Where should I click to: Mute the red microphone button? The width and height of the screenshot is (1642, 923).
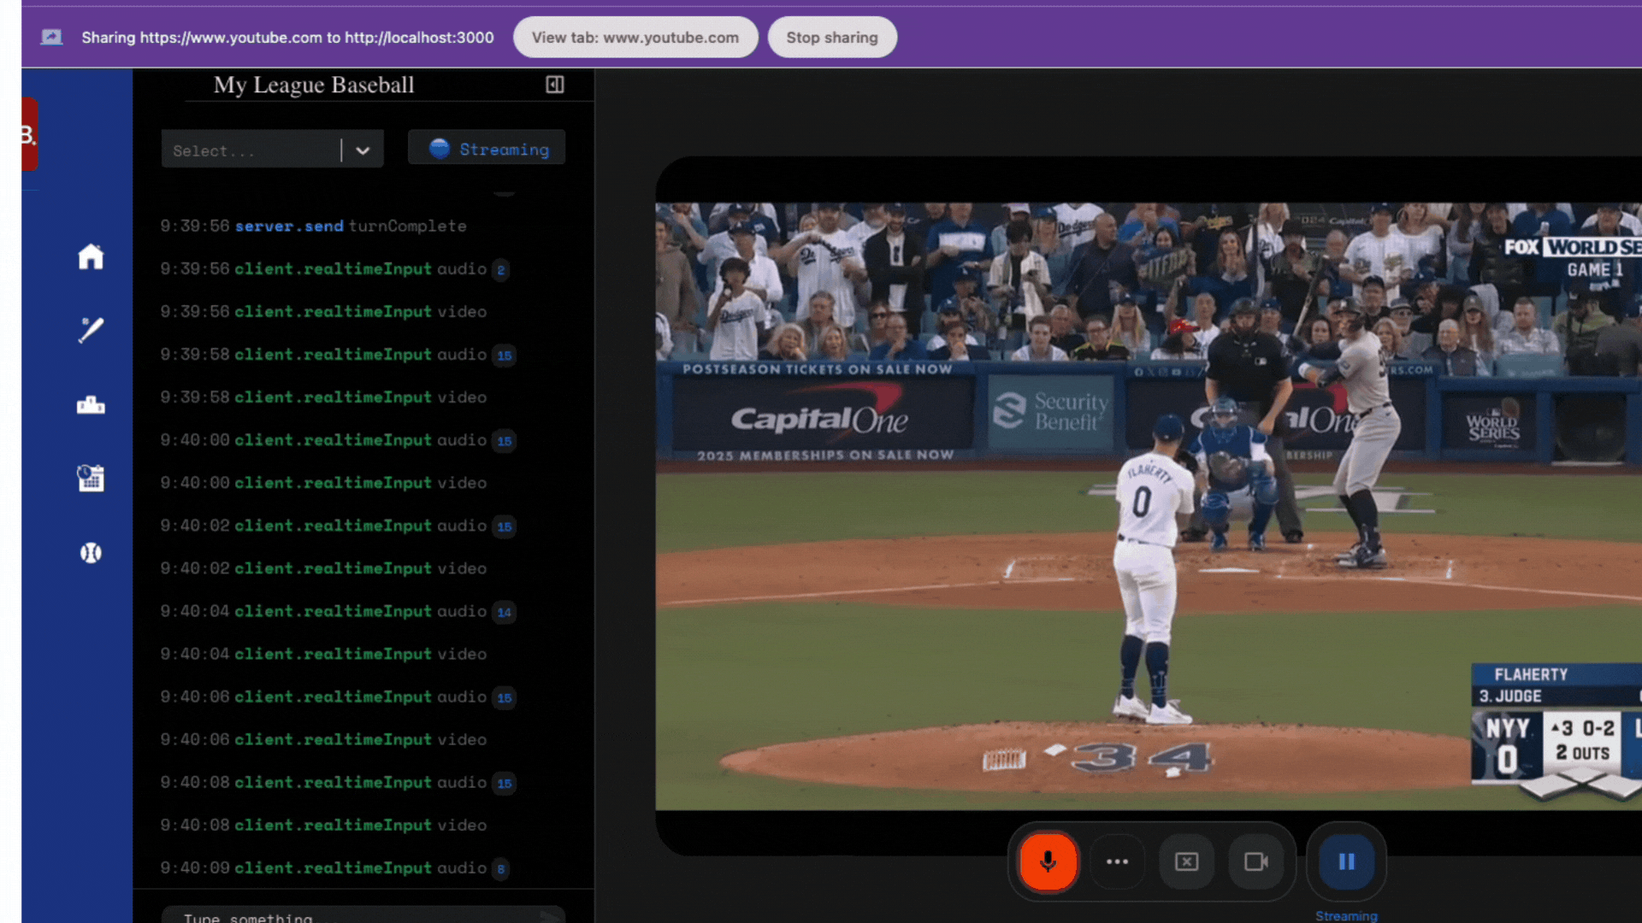[x=1048, y=861]
